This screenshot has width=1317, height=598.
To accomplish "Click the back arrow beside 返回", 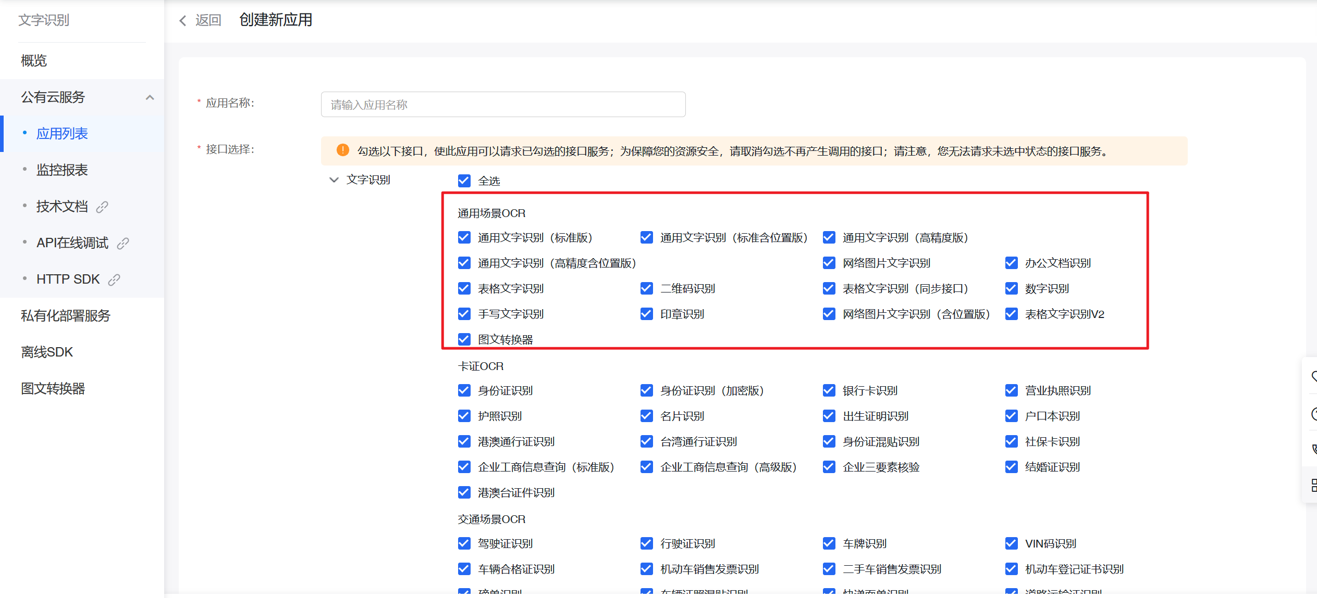I will (183, 20).
